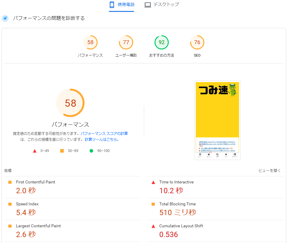
Task: Open the パフォーマンス スコアの計算 link
Action: (x=104, y=133)
